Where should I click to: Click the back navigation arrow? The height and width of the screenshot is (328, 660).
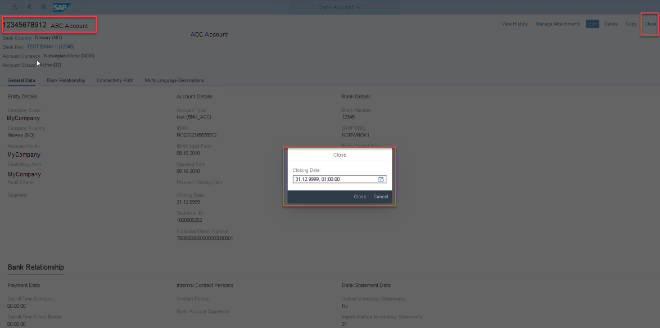(x=29, y=7)
